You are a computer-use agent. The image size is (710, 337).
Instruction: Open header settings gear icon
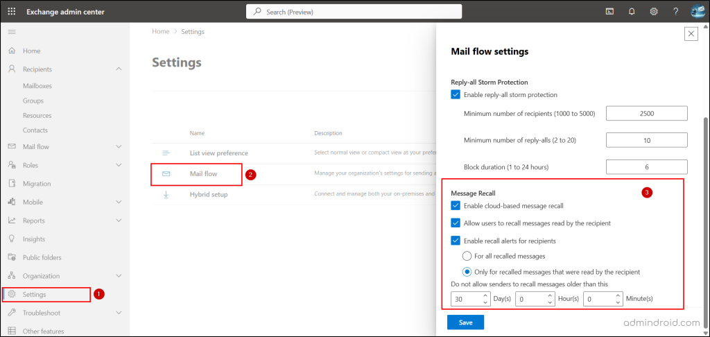click(x=654, y=12)
